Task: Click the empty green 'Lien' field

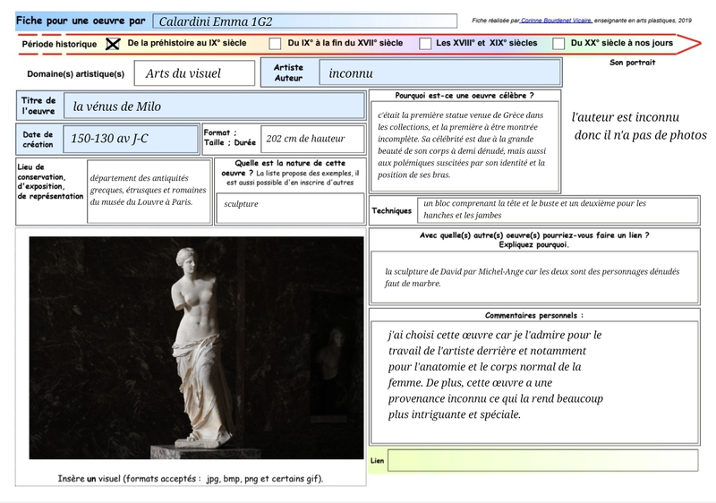Action: [x=542, y=460]
